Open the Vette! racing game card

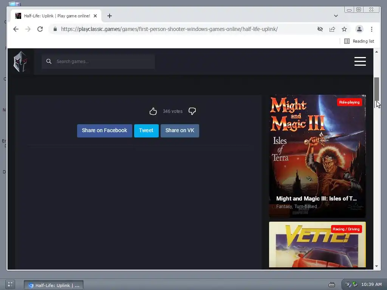click(x=317, y=244)
